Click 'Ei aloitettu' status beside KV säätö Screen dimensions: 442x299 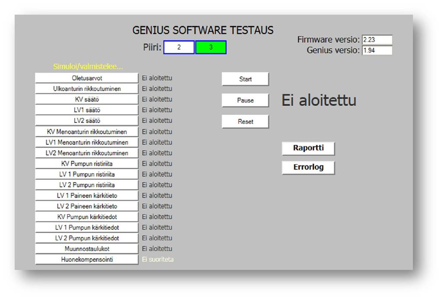[x=157, y=100]
